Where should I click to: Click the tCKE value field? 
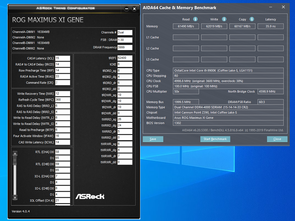pyautogui.click(x=125, y=64)
